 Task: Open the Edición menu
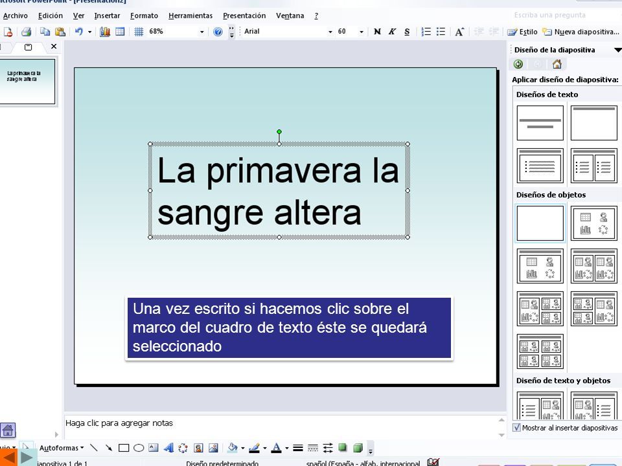pos(51,16)
